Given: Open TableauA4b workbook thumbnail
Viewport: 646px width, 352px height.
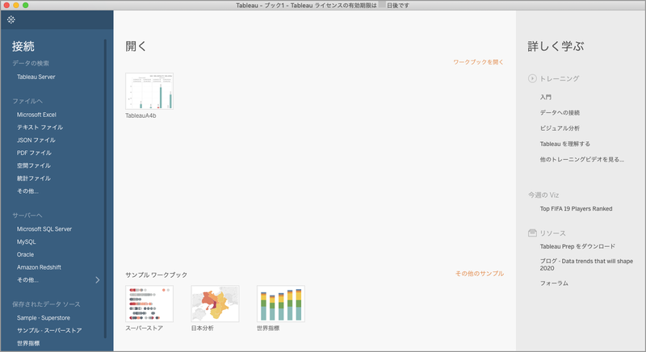Looking at the screenshot, I should tap(149, 91).
